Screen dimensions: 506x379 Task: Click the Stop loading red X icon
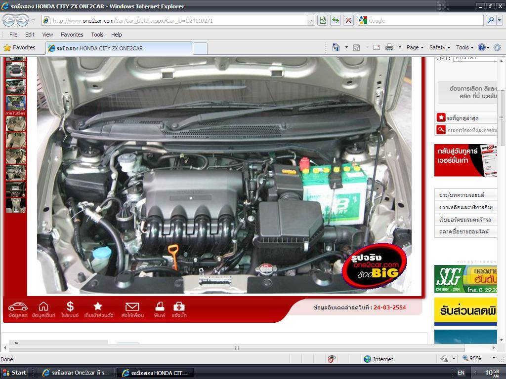coord(348,20)
